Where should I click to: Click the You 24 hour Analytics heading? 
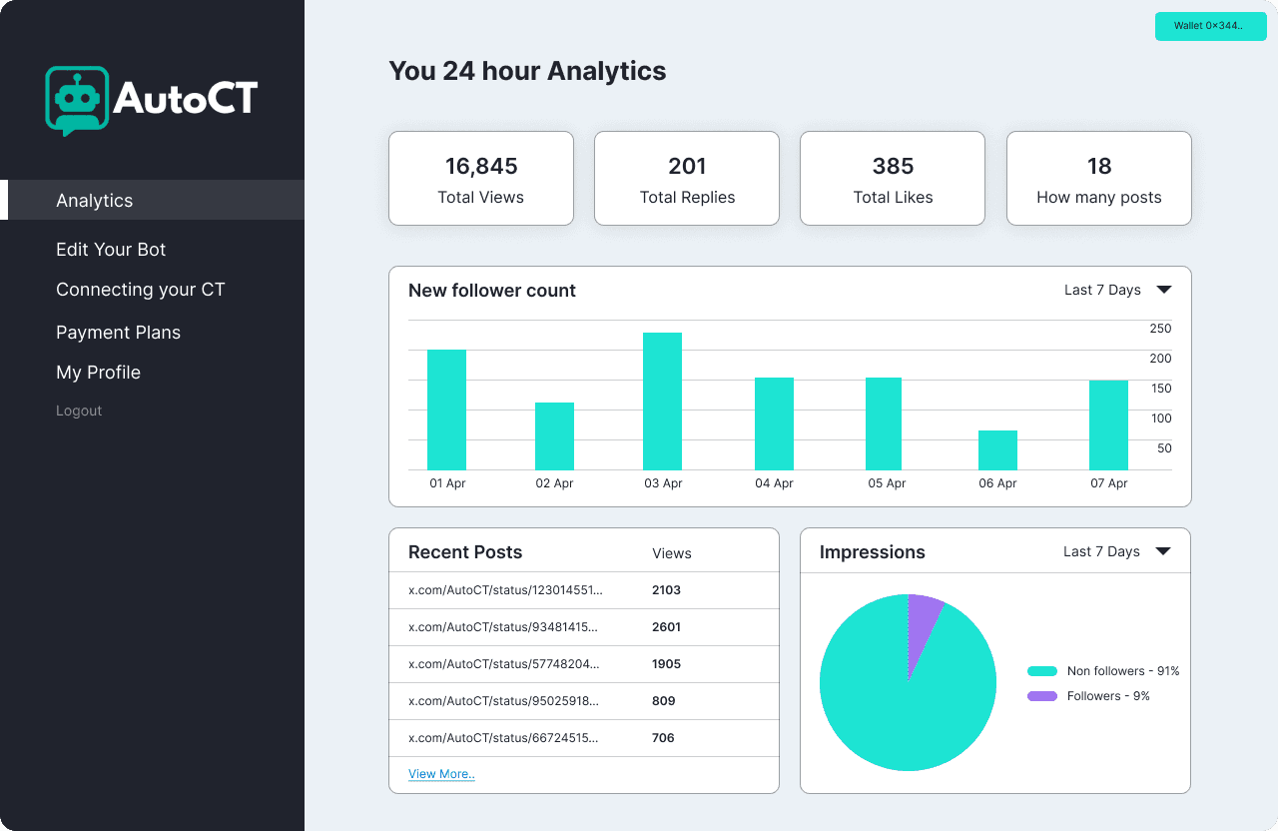point(527,72)
